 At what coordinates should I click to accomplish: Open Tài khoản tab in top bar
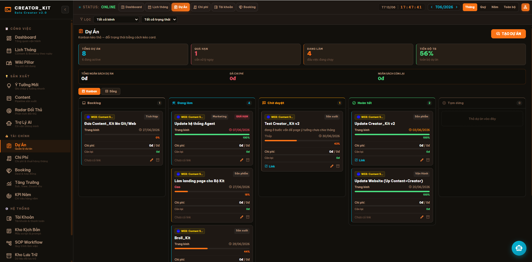tap(223, 7)
